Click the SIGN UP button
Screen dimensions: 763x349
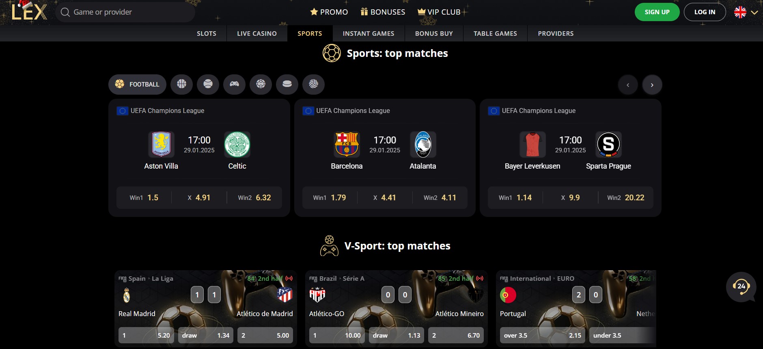[x=657, y=12]
